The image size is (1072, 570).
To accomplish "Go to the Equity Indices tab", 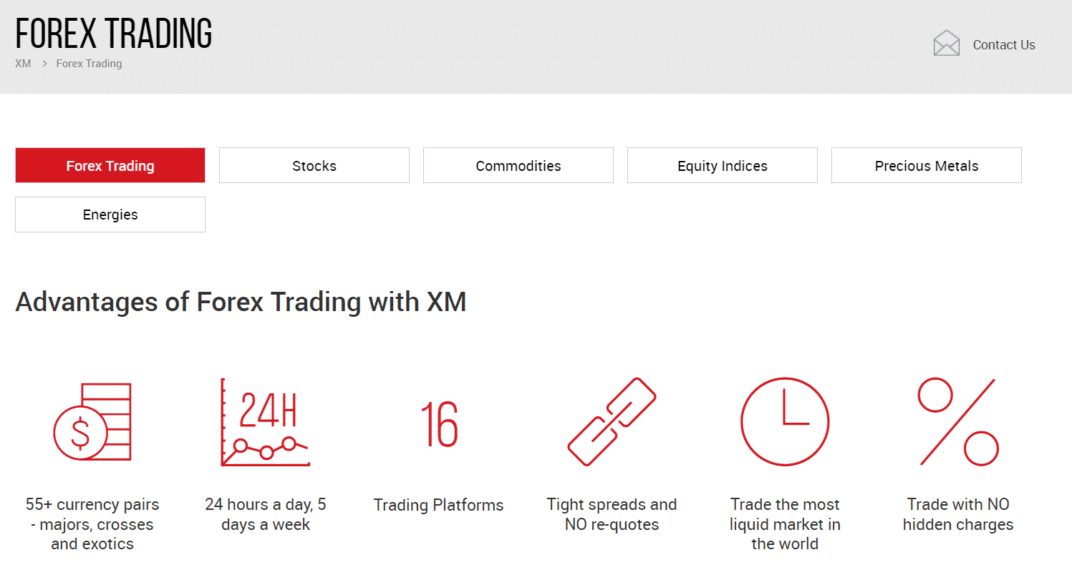I will (x=723, y=165).
